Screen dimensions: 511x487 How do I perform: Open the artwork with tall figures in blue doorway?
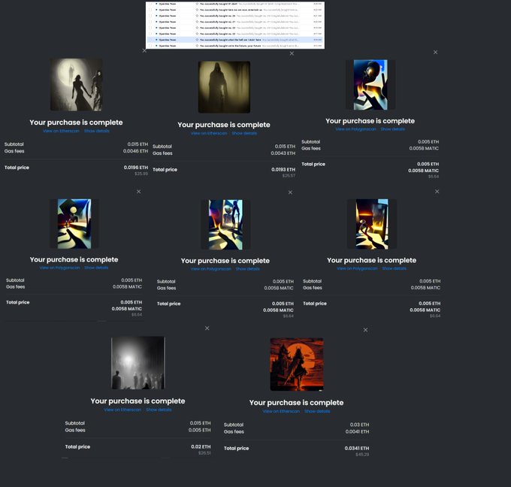point(225,225)
